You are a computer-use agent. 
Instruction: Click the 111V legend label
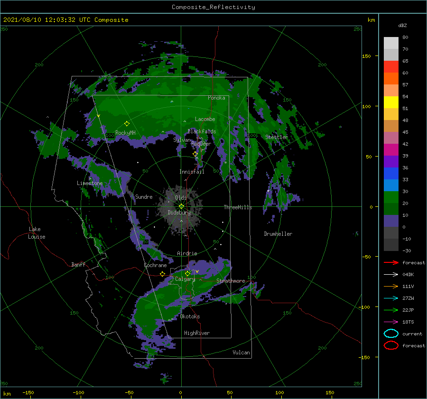[x=408, y=286]
